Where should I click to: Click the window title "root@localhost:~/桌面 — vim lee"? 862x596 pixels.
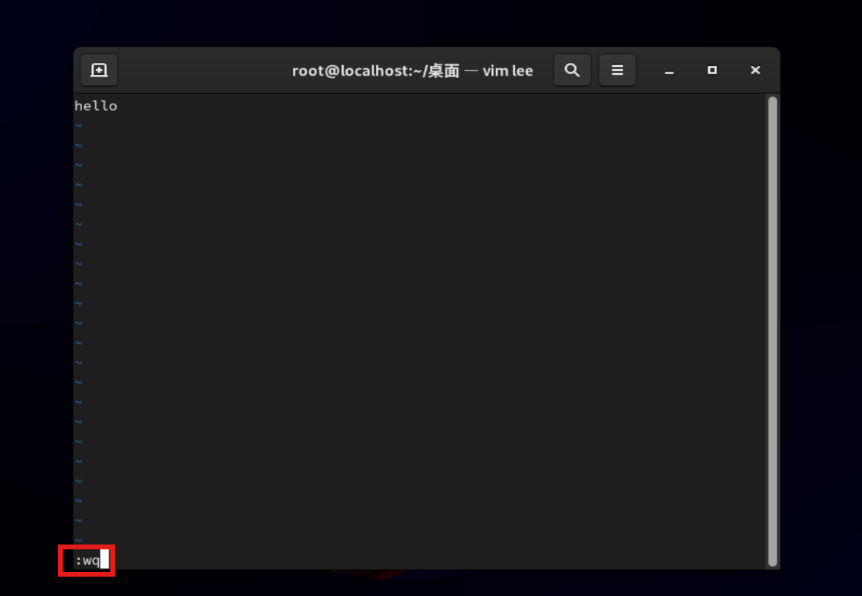[x=412, y=71]
